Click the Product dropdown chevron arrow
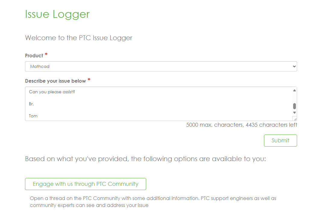 coord(294,66)
